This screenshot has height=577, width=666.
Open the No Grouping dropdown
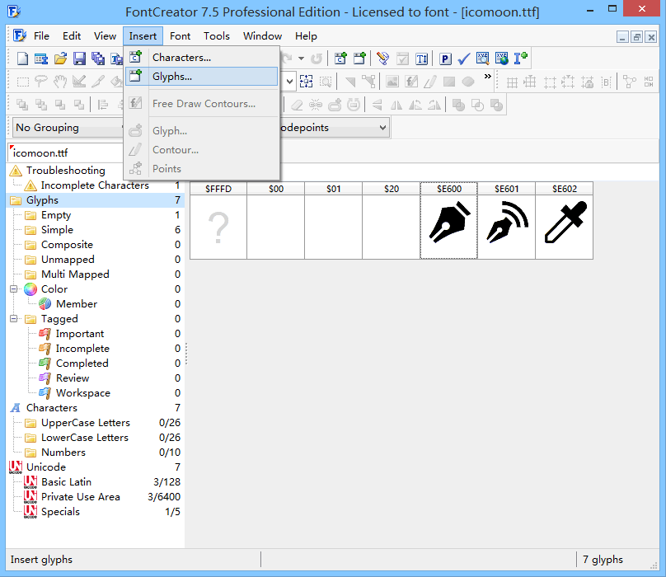[x=68, y=128]
